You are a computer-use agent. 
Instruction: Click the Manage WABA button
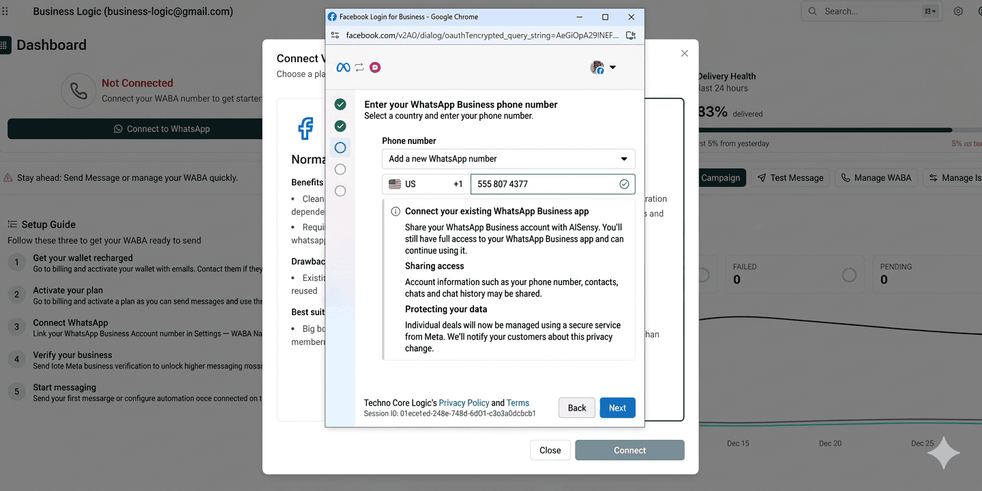click(876, 178)
